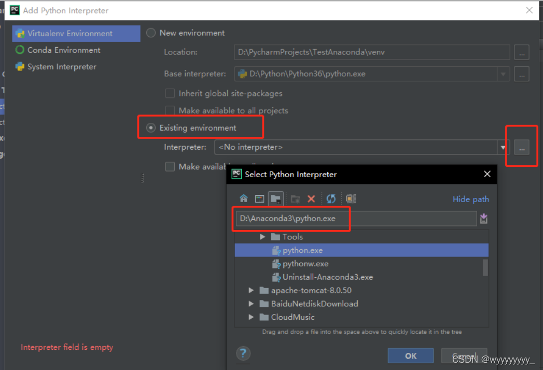Viewport: 543px width, 370px height.
Task: Select python.exe in the file tree
Action: click(x=361, y=250)
